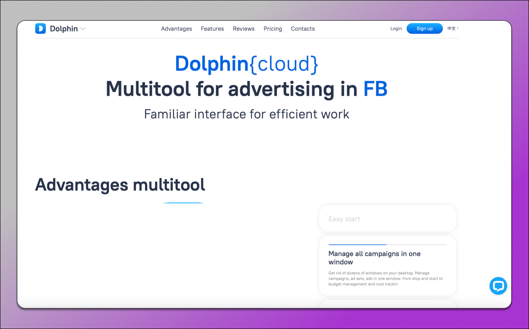This screenshot has width=529, height=329.
Task: Expand the Dolphin product dropdown chevron
Action: (83, 29)
